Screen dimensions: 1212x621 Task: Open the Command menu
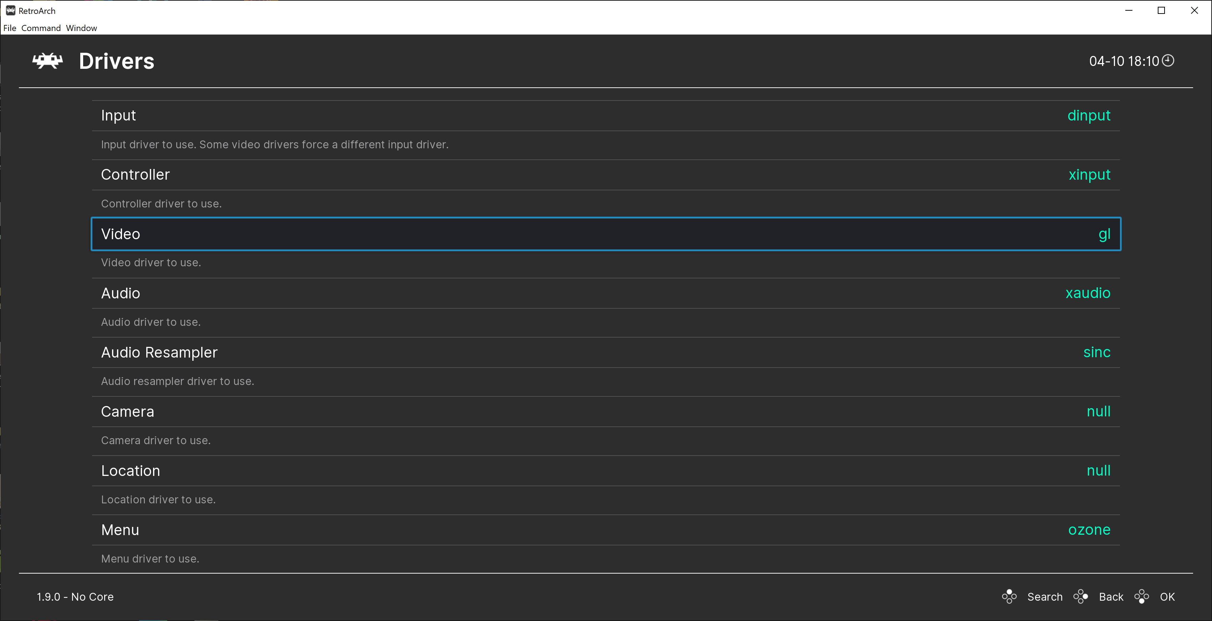[x=41, y=28]
